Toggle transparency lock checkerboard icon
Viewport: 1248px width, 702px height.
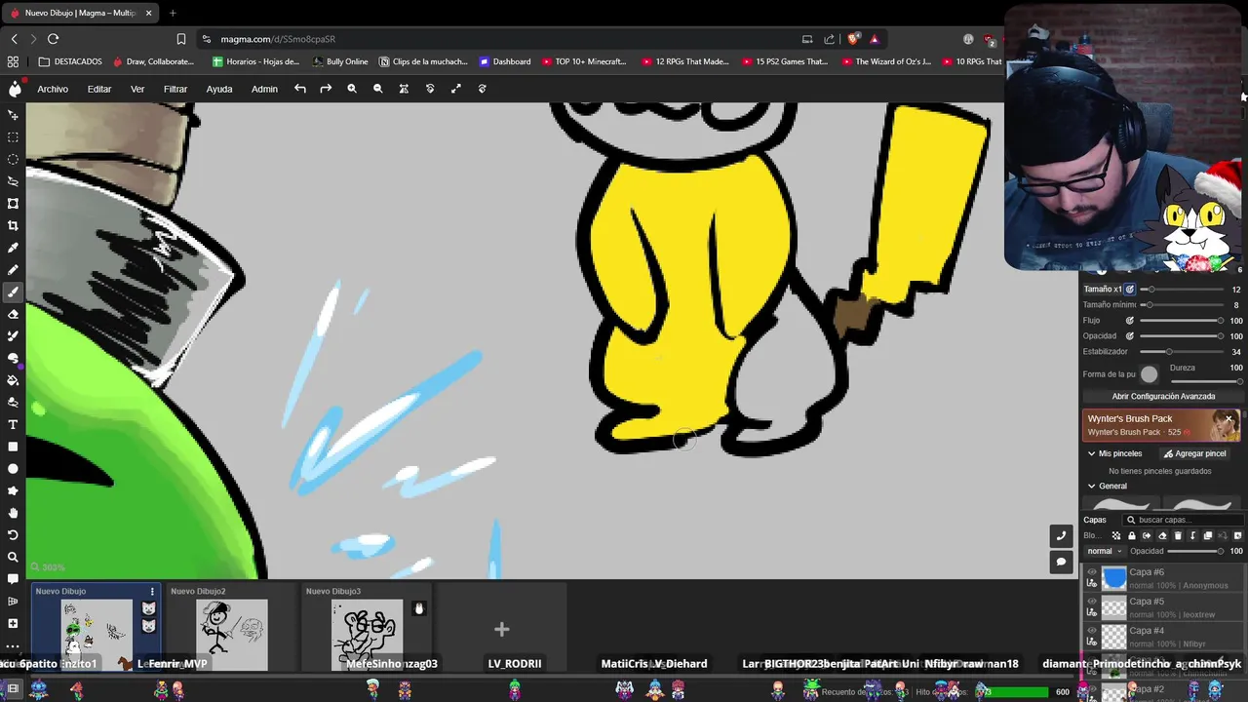click(1117, 535)
